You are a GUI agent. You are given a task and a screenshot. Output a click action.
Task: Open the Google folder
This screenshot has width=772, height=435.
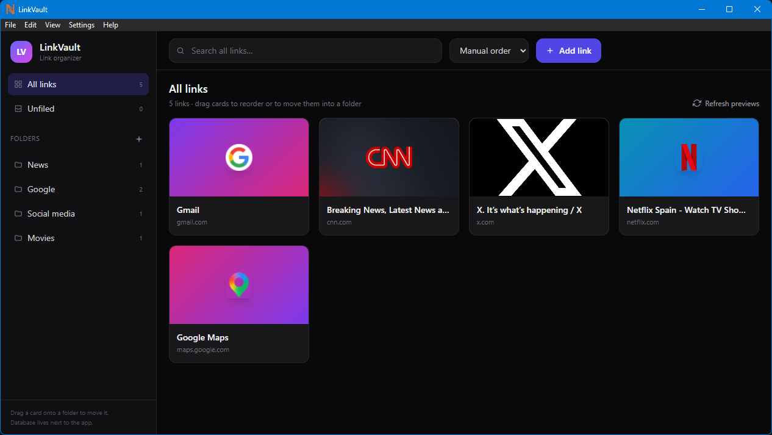click(x=78, y=189)
